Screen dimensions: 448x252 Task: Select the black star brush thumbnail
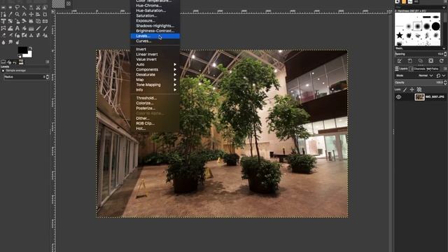click(x=400, y=36)
